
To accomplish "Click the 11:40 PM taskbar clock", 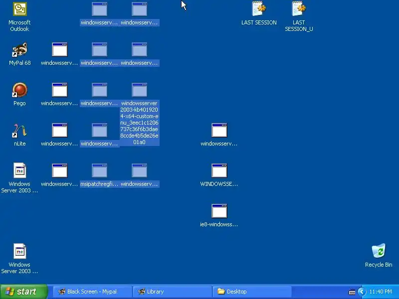I will coord(381,292).
